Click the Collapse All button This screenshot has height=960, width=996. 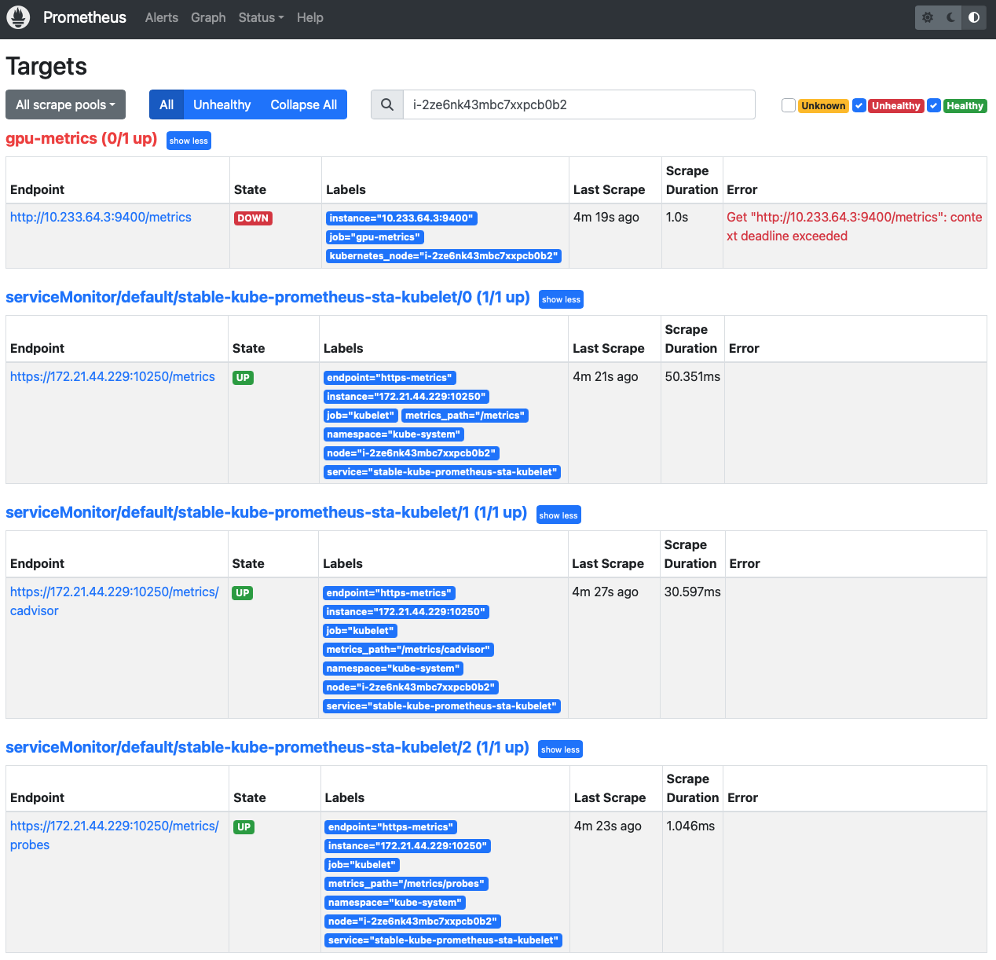[304, 104]
